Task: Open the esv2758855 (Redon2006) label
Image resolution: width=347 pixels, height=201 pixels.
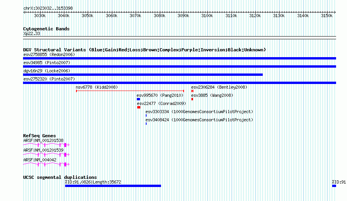Action: 49,54
